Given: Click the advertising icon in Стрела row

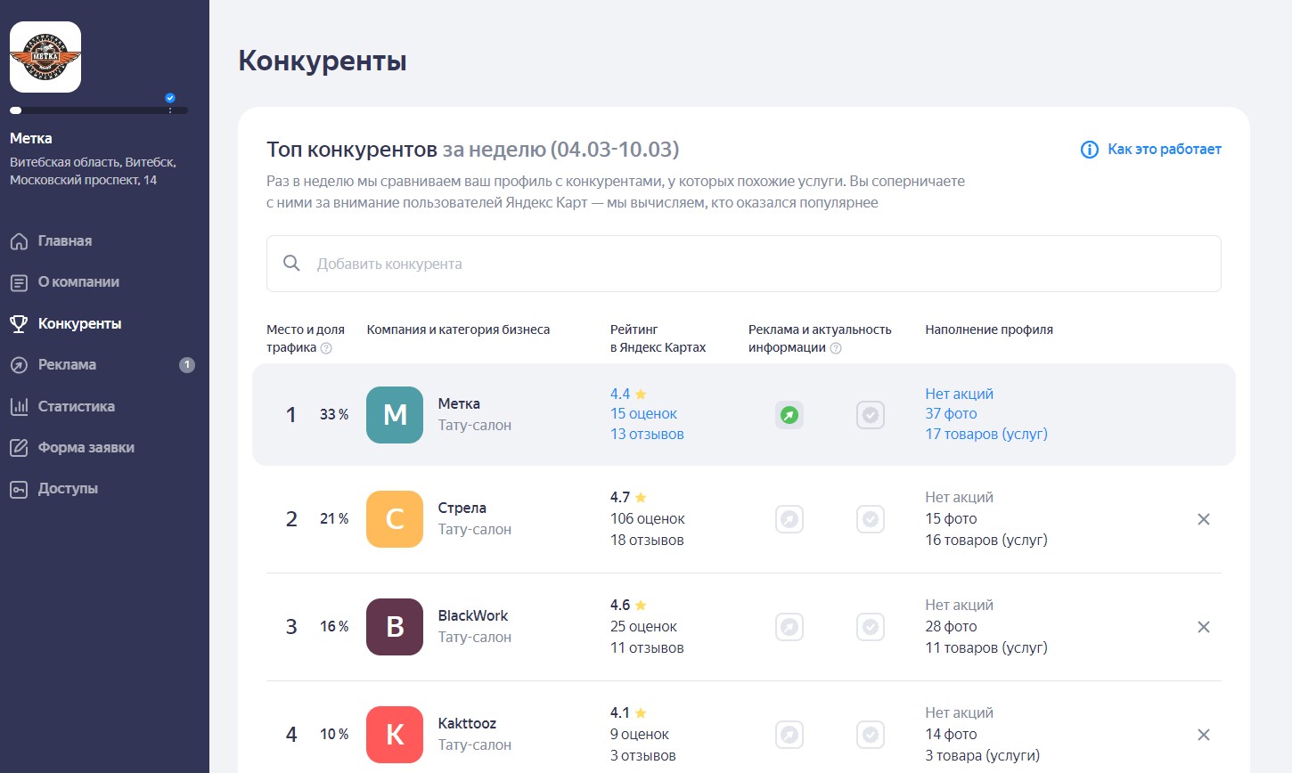Looking at the screenshot, I should point(789,519).
